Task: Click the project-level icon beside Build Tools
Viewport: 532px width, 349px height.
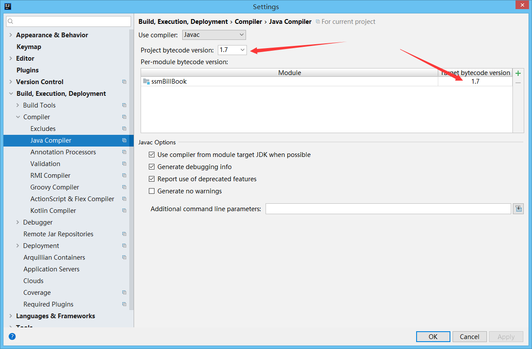Action: tap(124, 105)
